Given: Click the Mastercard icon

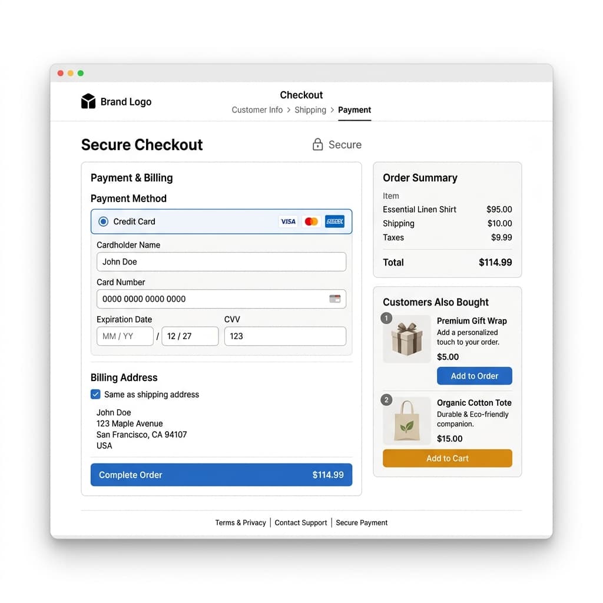Looking at the screenshot, I should click(x=311, y=221).
